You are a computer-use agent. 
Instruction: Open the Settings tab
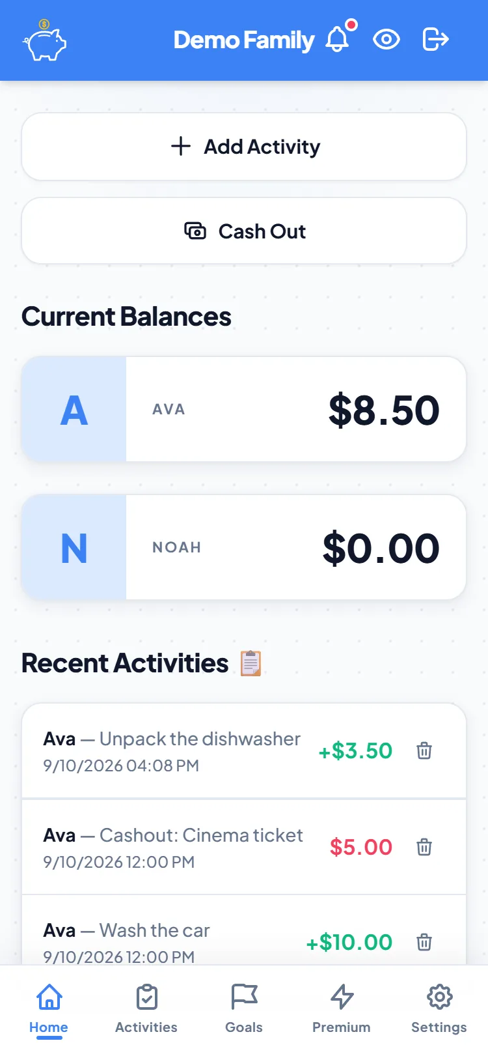(439, 1008)
